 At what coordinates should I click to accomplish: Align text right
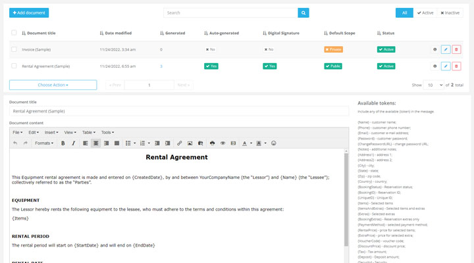coord(107,143)
